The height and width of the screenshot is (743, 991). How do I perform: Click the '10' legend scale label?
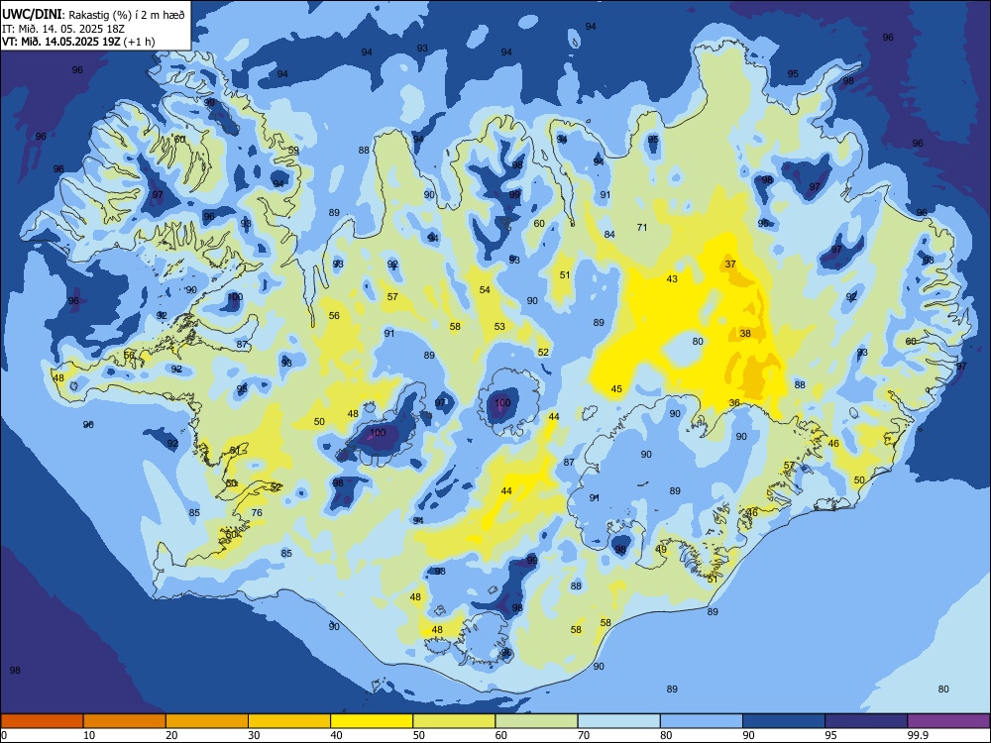click(89, 735)
